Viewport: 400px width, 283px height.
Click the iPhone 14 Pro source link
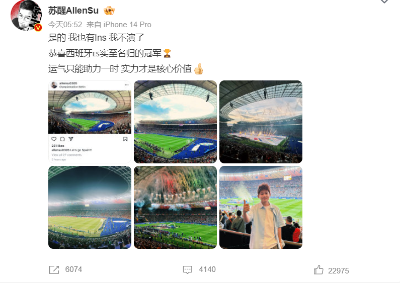point(127,25)
